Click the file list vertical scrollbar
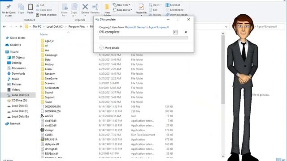Image resolution: width=287 pixels, height=161 pixels. tap(223, 69)
